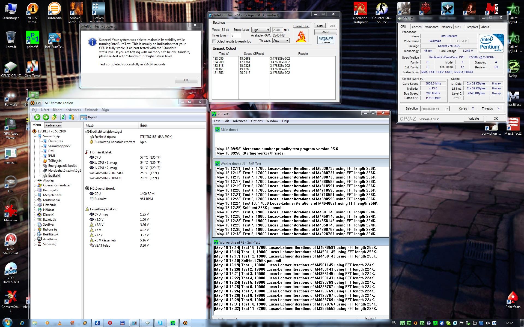Open the Stress Level dropdown in IntelBurnTest
The height and width of the screenshot is (327, 524).
261,30
